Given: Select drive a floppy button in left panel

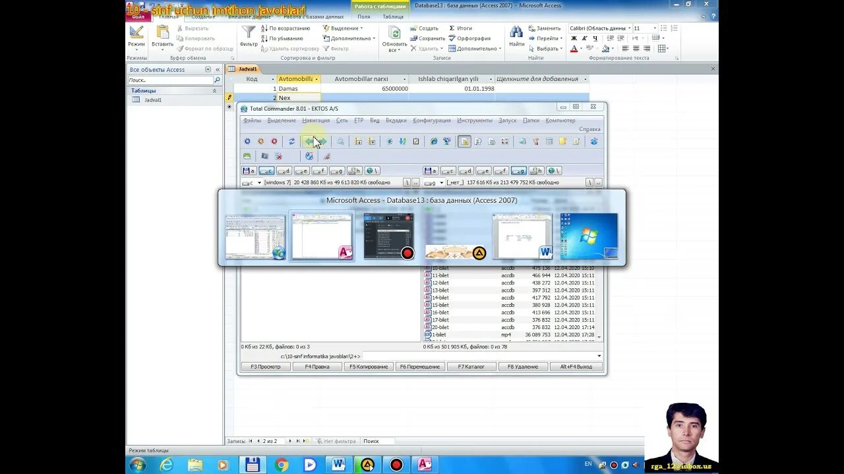Looking at the screenshot, I should point(249,171).
